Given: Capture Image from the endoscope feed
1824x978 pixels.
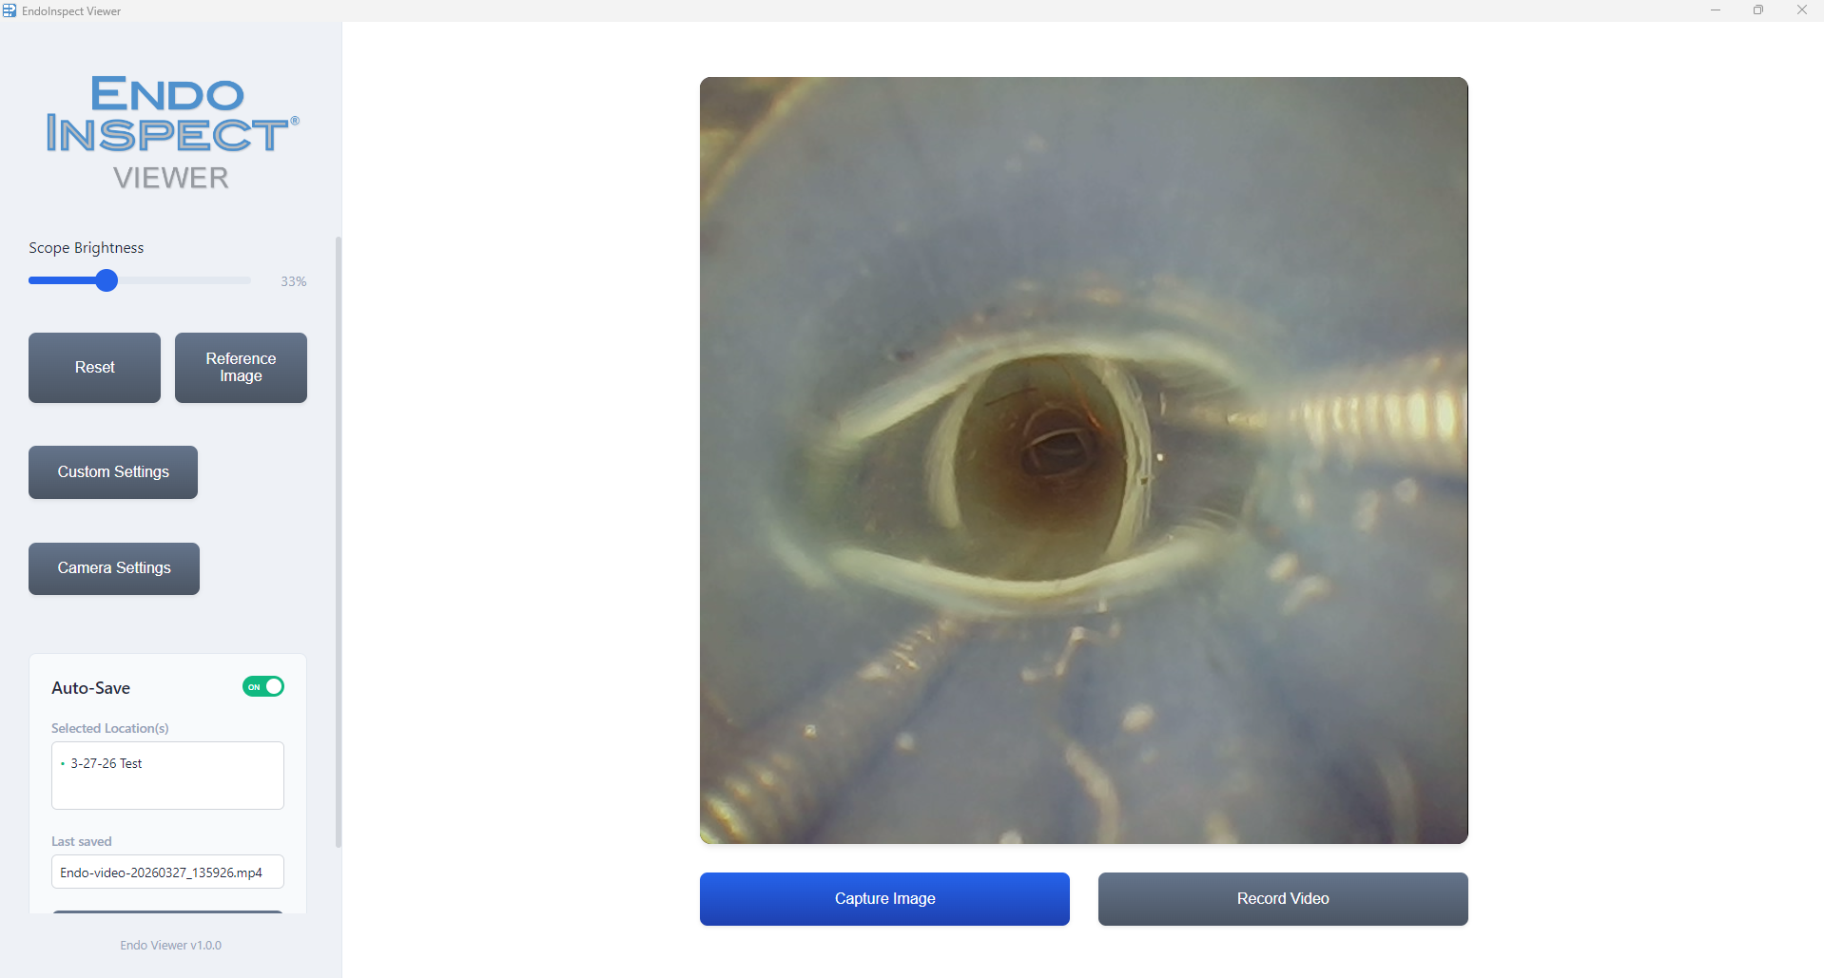Looking at the screenshot, I should [x=884, y=899].
